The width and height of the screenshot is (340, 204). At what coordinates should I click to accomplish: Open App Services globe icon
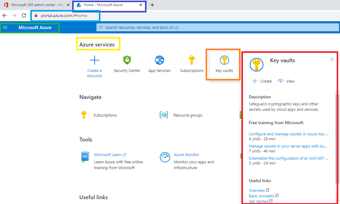tap(159, 60)
